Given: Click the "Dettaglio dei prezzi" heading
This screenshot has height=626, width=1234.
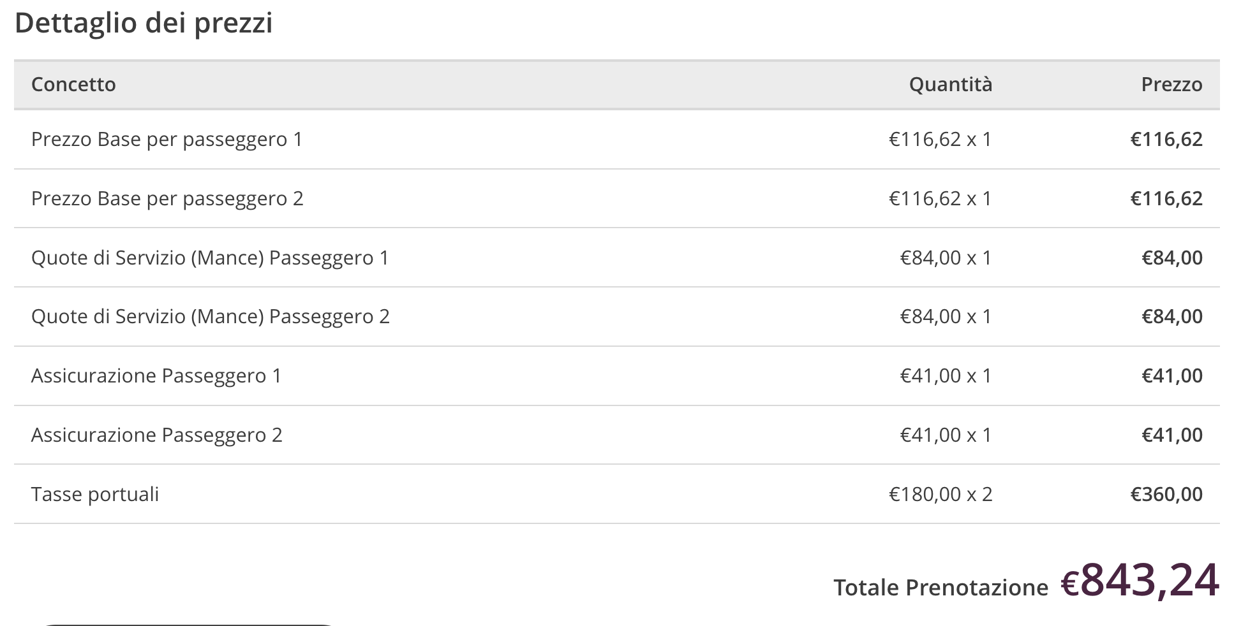Looking at the screenshot, I should pyautogui.click(x=144, y=24).
